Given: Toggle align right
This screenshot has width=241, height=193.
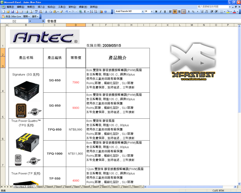Looking at the screenshot, I should [179, 12].
